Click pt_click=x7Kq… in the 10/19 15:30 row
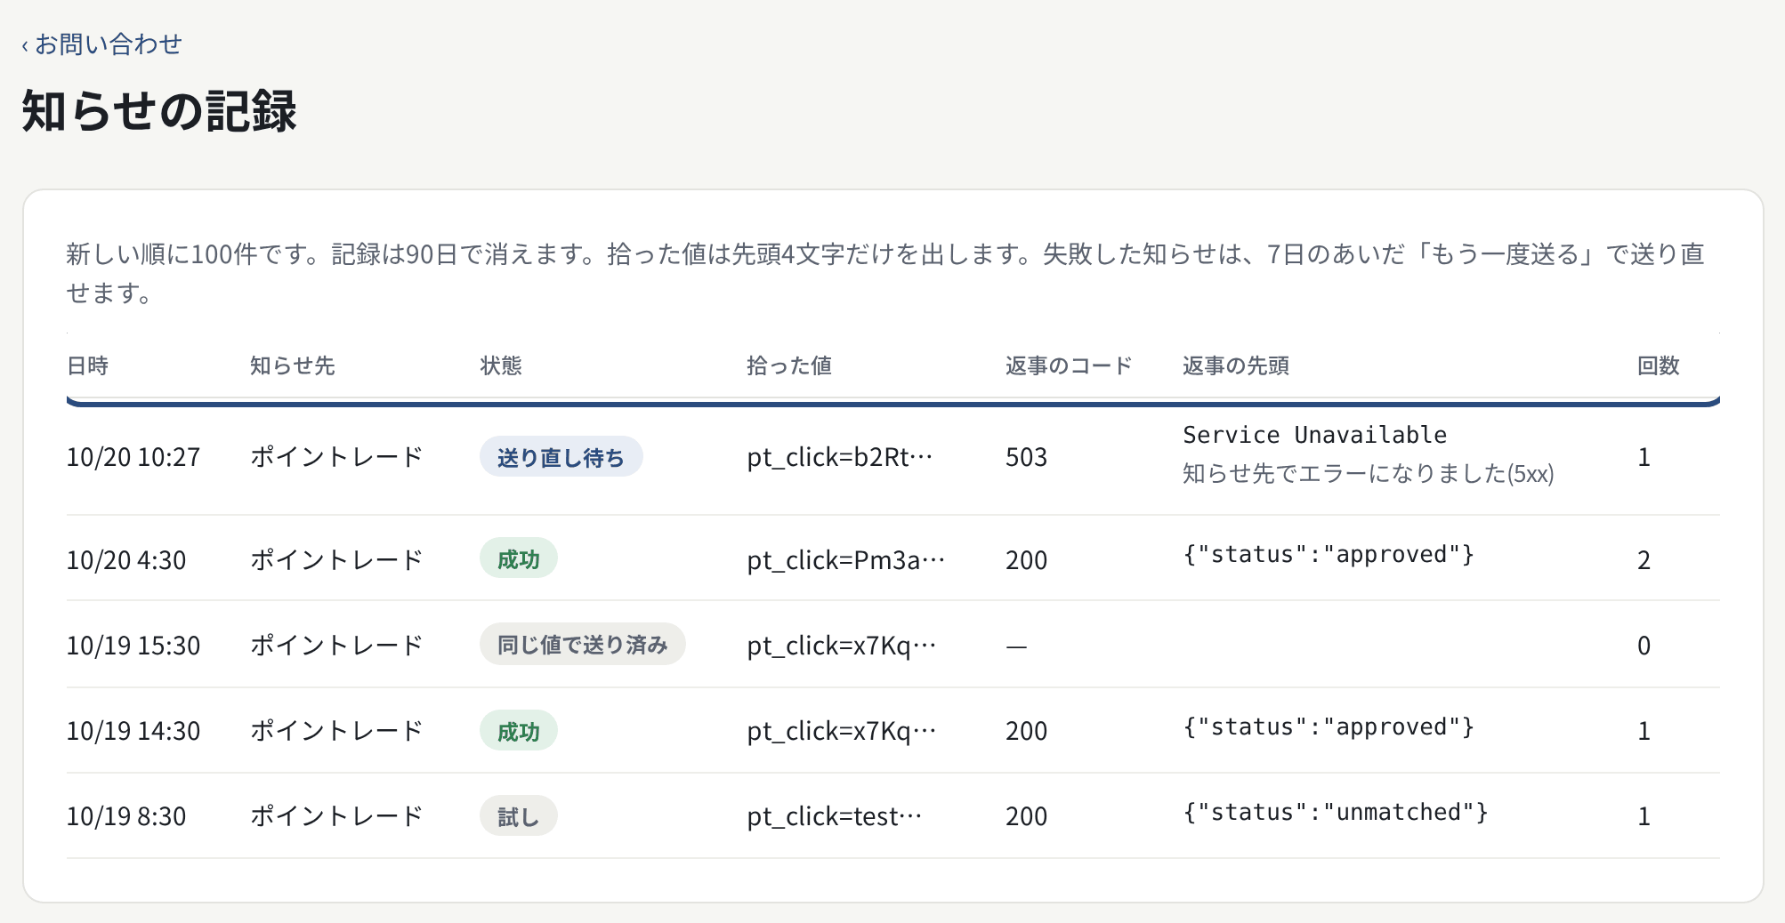 tap(842, 646)
